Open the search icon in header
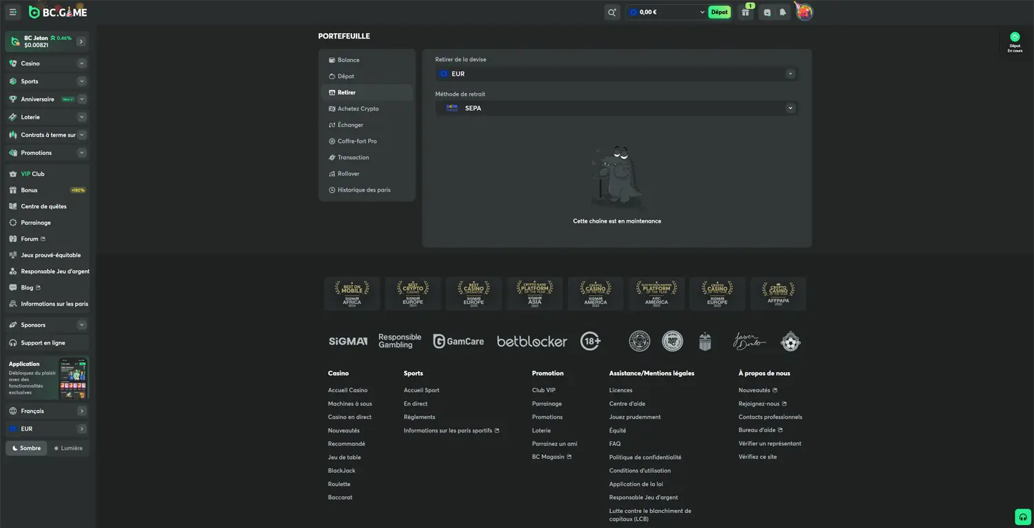Viewport: 1034px width, 528px height. click(x=611, y=12)
